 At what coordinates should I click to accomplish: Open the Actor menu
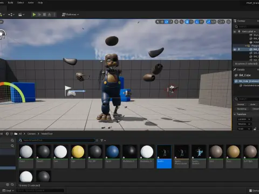point(31,3)
